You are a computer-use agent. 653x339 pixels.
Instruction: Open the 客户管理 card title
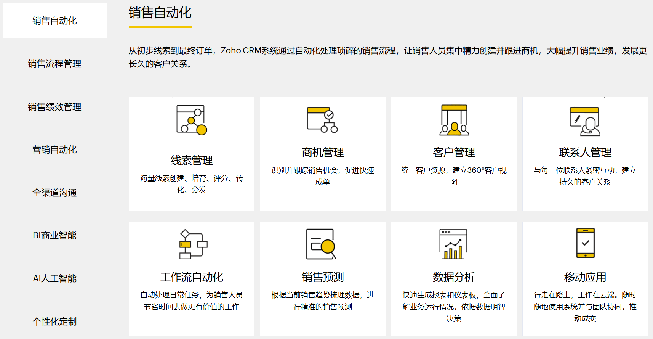point(454,153)
